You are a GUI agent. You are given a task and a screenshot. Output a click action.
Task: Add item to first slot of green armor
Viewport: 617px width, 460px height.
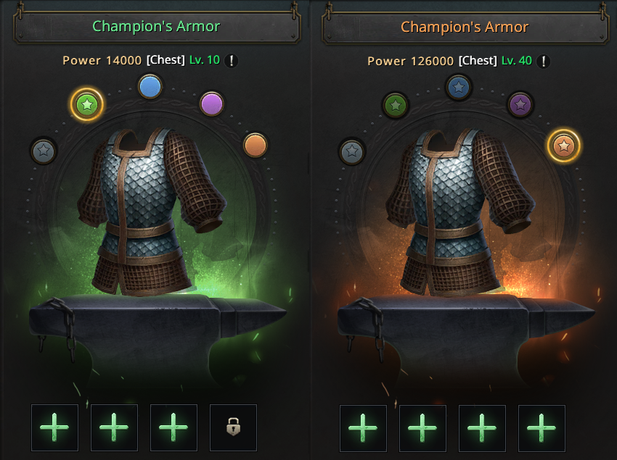click(54, 427)
